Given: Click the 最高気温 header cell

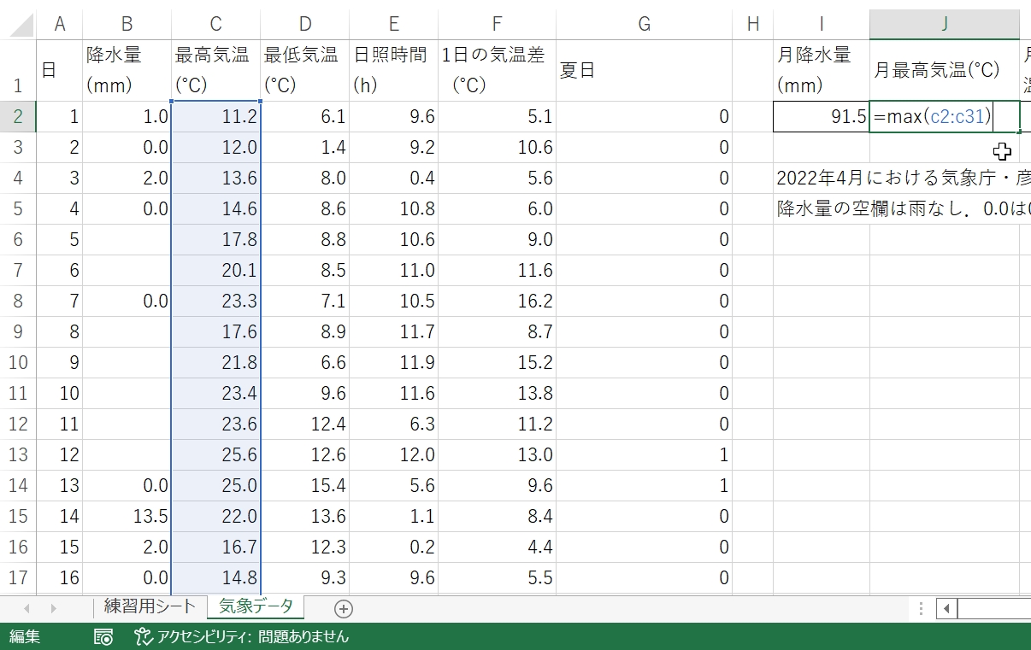Looking at the screenshot, I should 215,71.
